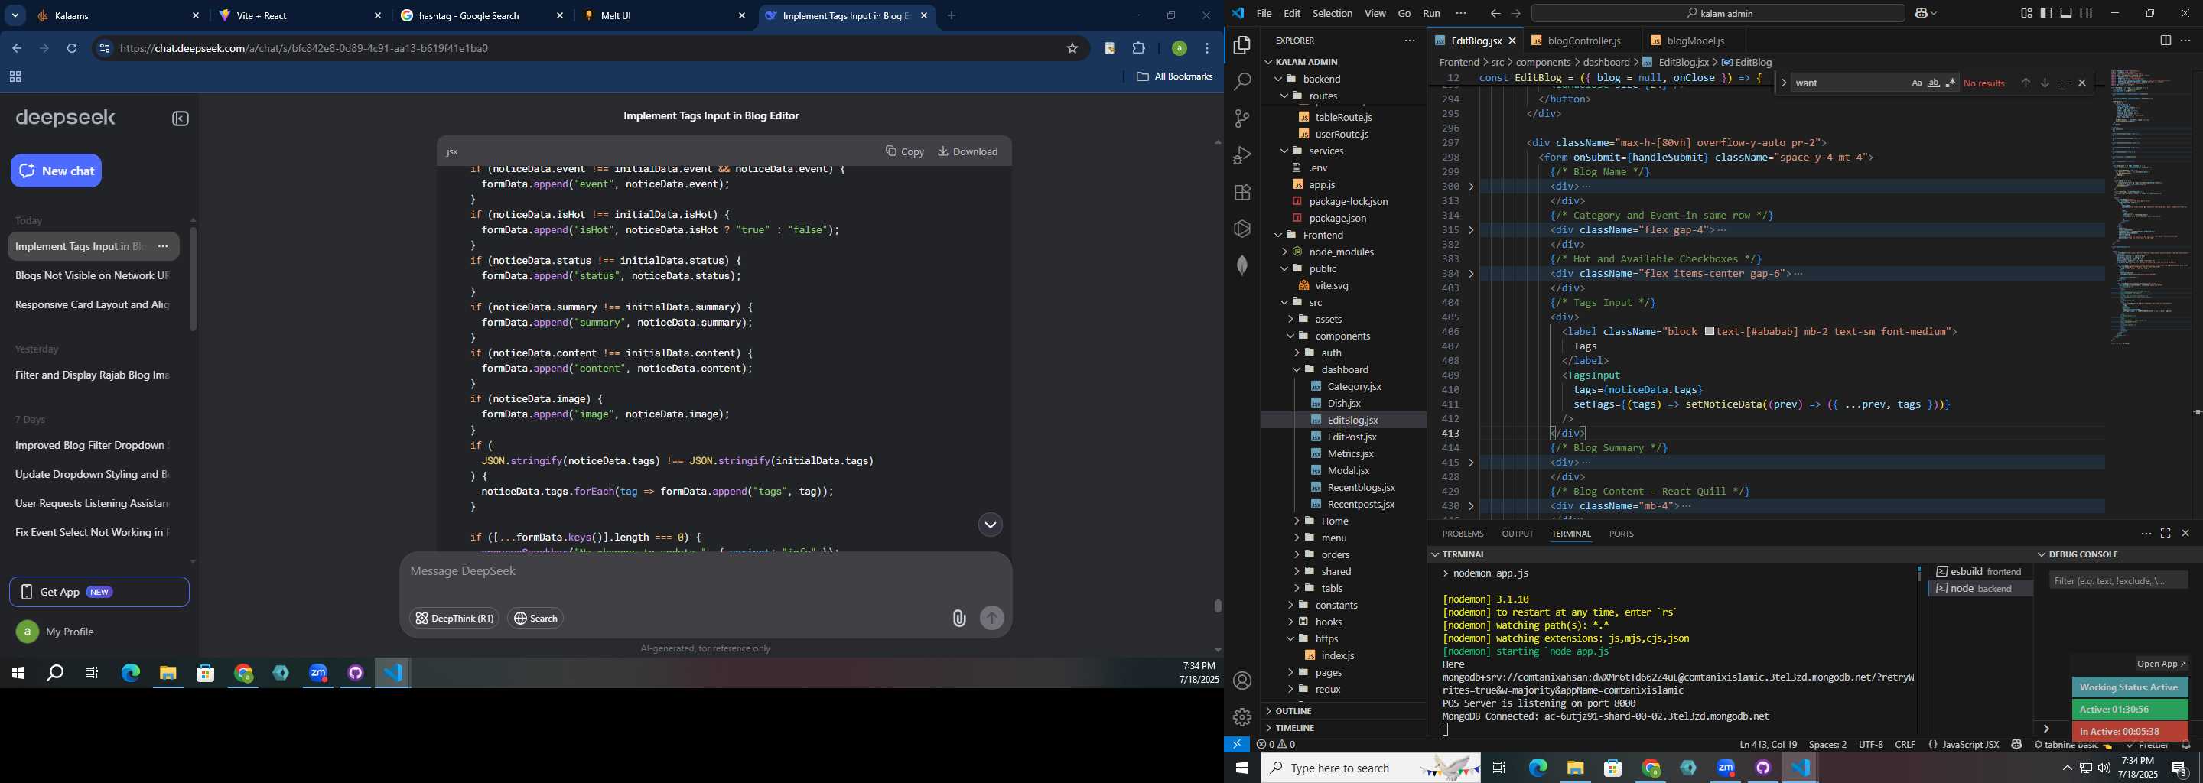Viewport: 2203px width, 783px height.
Task: Open Run and Debug view icon
Action: pos(1241,155)
